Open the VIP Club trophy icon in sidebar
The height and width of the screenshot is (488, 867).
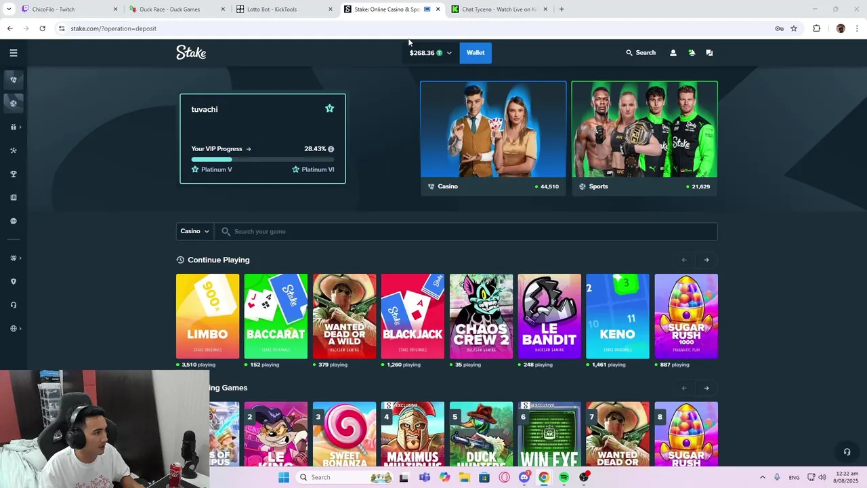point(13,174)
